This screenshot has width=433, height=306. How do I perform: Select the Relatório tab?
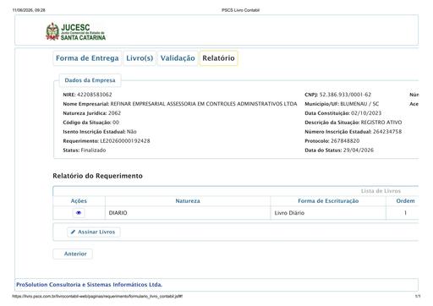[218, 58]
